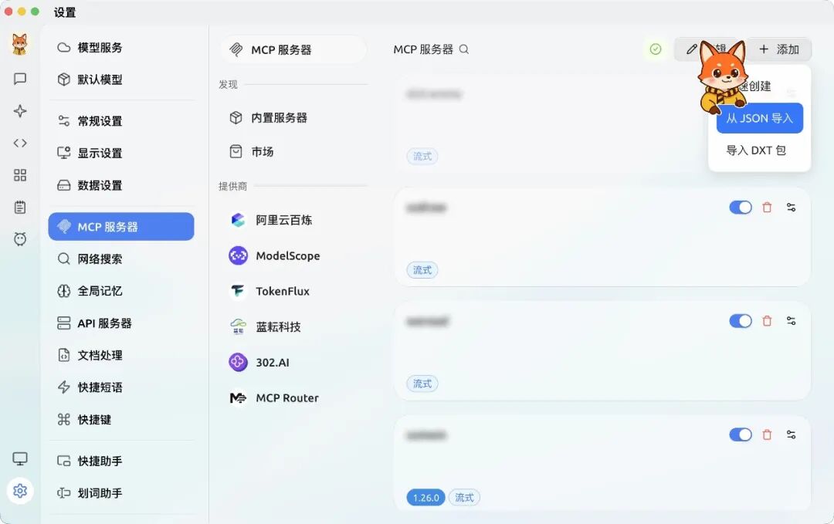Delete the second server using its trash icon
This screenshot has height=524, width=834.
(x=767, y=207)
